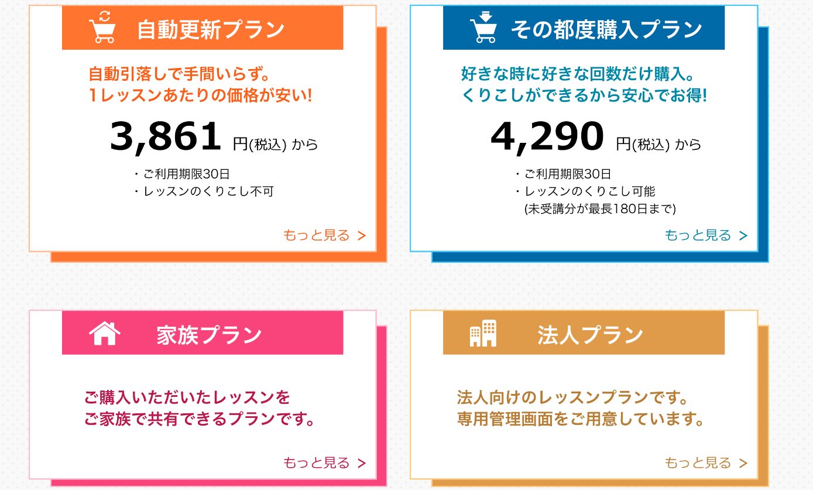Screen dimensions: 813x490
Task: Click the corporate plan description text
Action: click(x=579, y=409)
